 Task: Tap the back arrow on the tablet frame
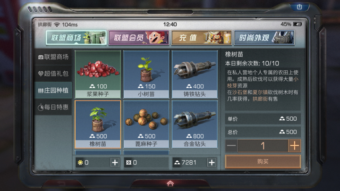click(61, 184)
